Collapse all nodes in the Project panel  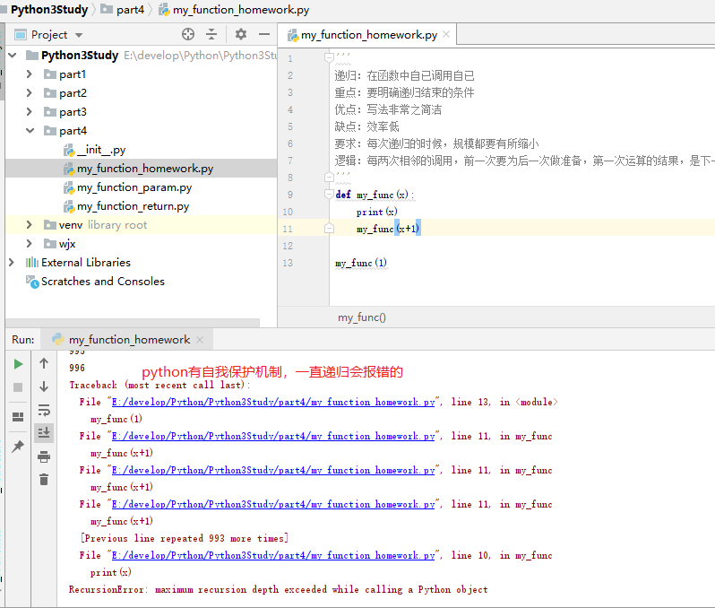pyautogui.click(x=211, y=34)
